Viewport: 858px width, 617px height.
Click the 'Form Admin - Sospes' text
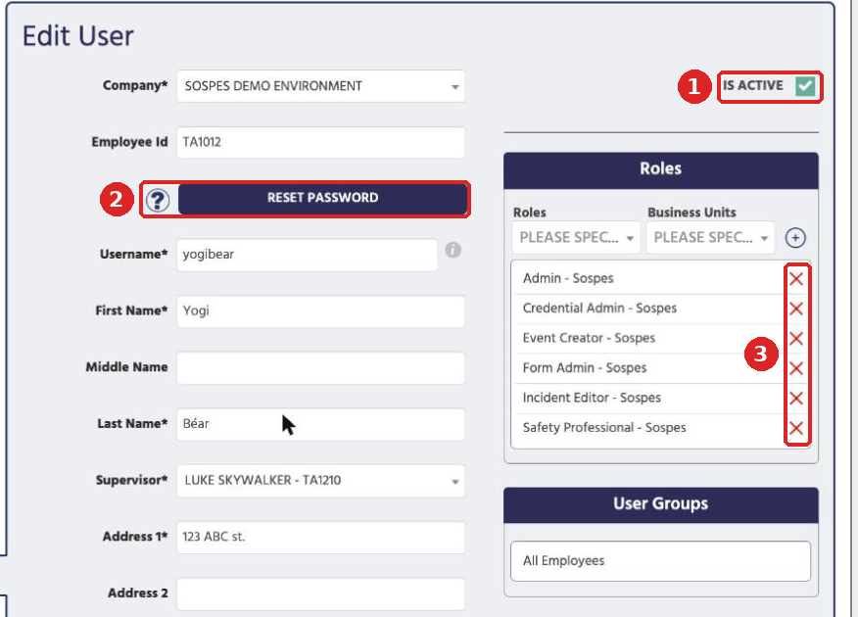pos(585,367)
